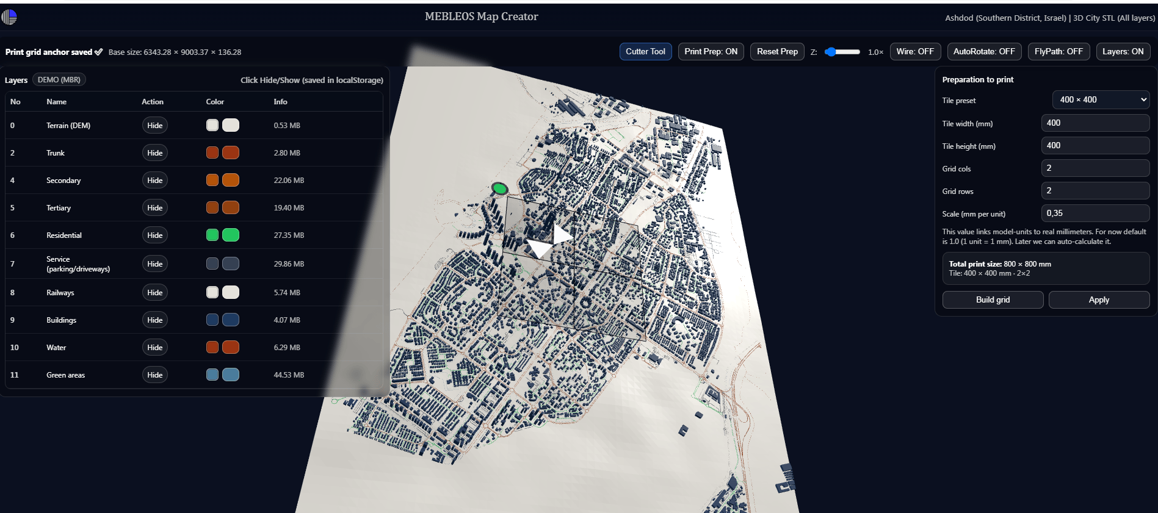Open the Cutter Tool
This screenshot has height=513, width=1158.
tap(645, 51)
